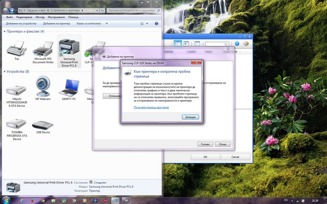Click the Затвори button in dialog
327x204 pixels.
(x=190, y=117)
